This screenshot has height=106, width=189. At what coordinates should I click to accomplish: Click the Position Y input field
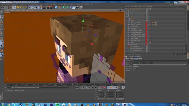[x=101, y=95]
